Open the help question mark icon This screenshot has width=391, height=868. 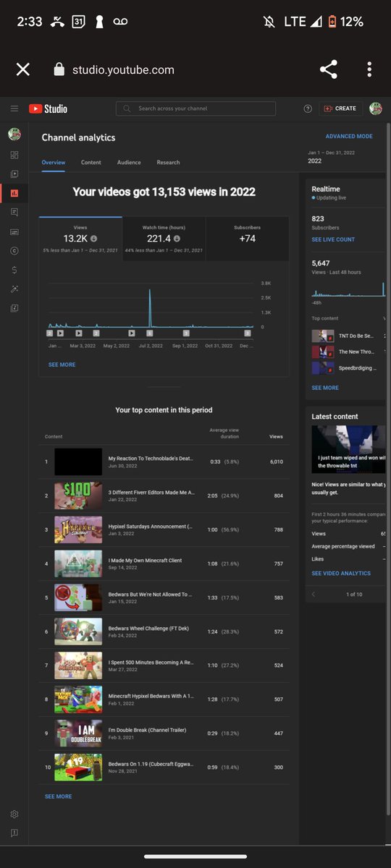point(308,109)
